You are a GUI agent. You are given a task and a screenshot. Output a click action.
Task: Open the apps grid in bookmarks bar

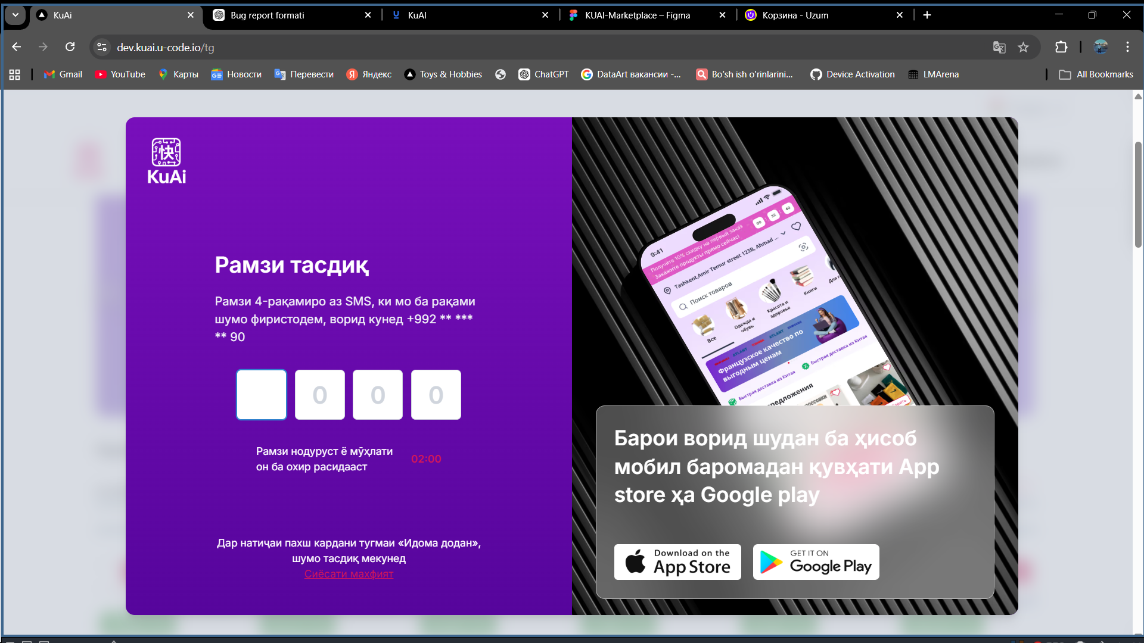pos(15,74)
